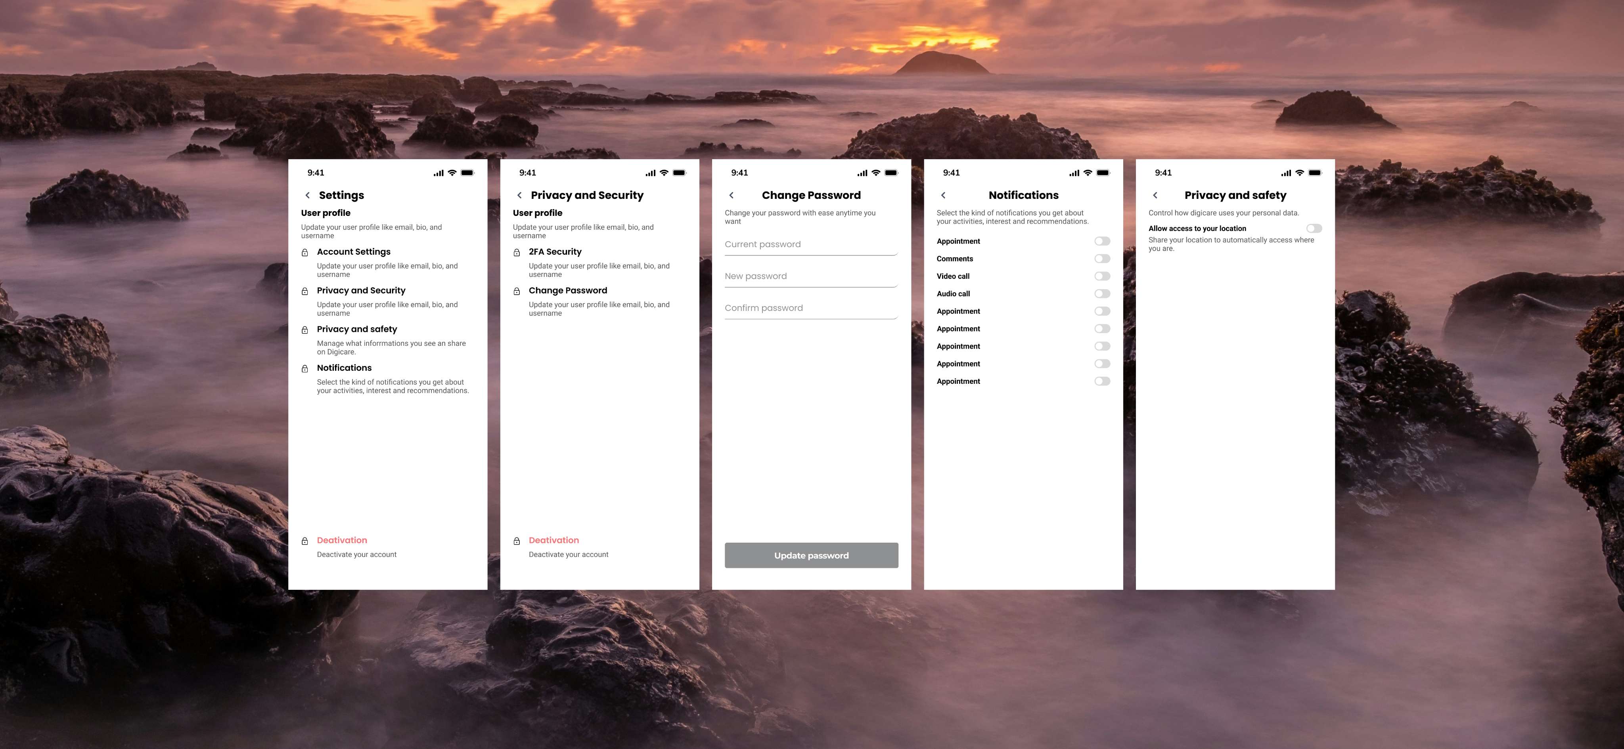
Task: Click lock icon next to 2FA Security
Action: [516, 253]
